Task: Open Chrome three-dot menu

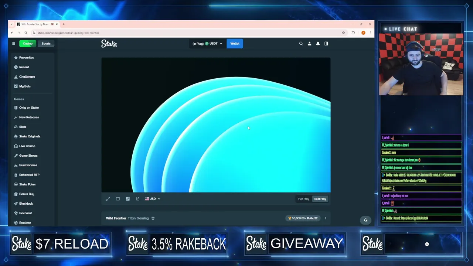Action: [370, 33]
